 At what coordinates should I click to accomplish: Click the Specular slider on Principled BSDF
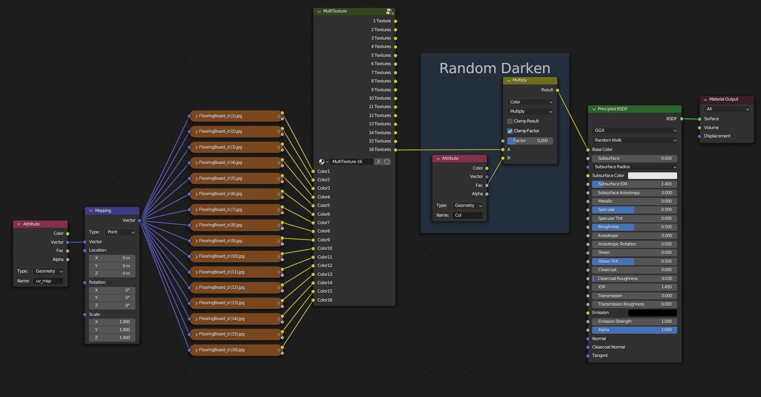coord(635,210)
